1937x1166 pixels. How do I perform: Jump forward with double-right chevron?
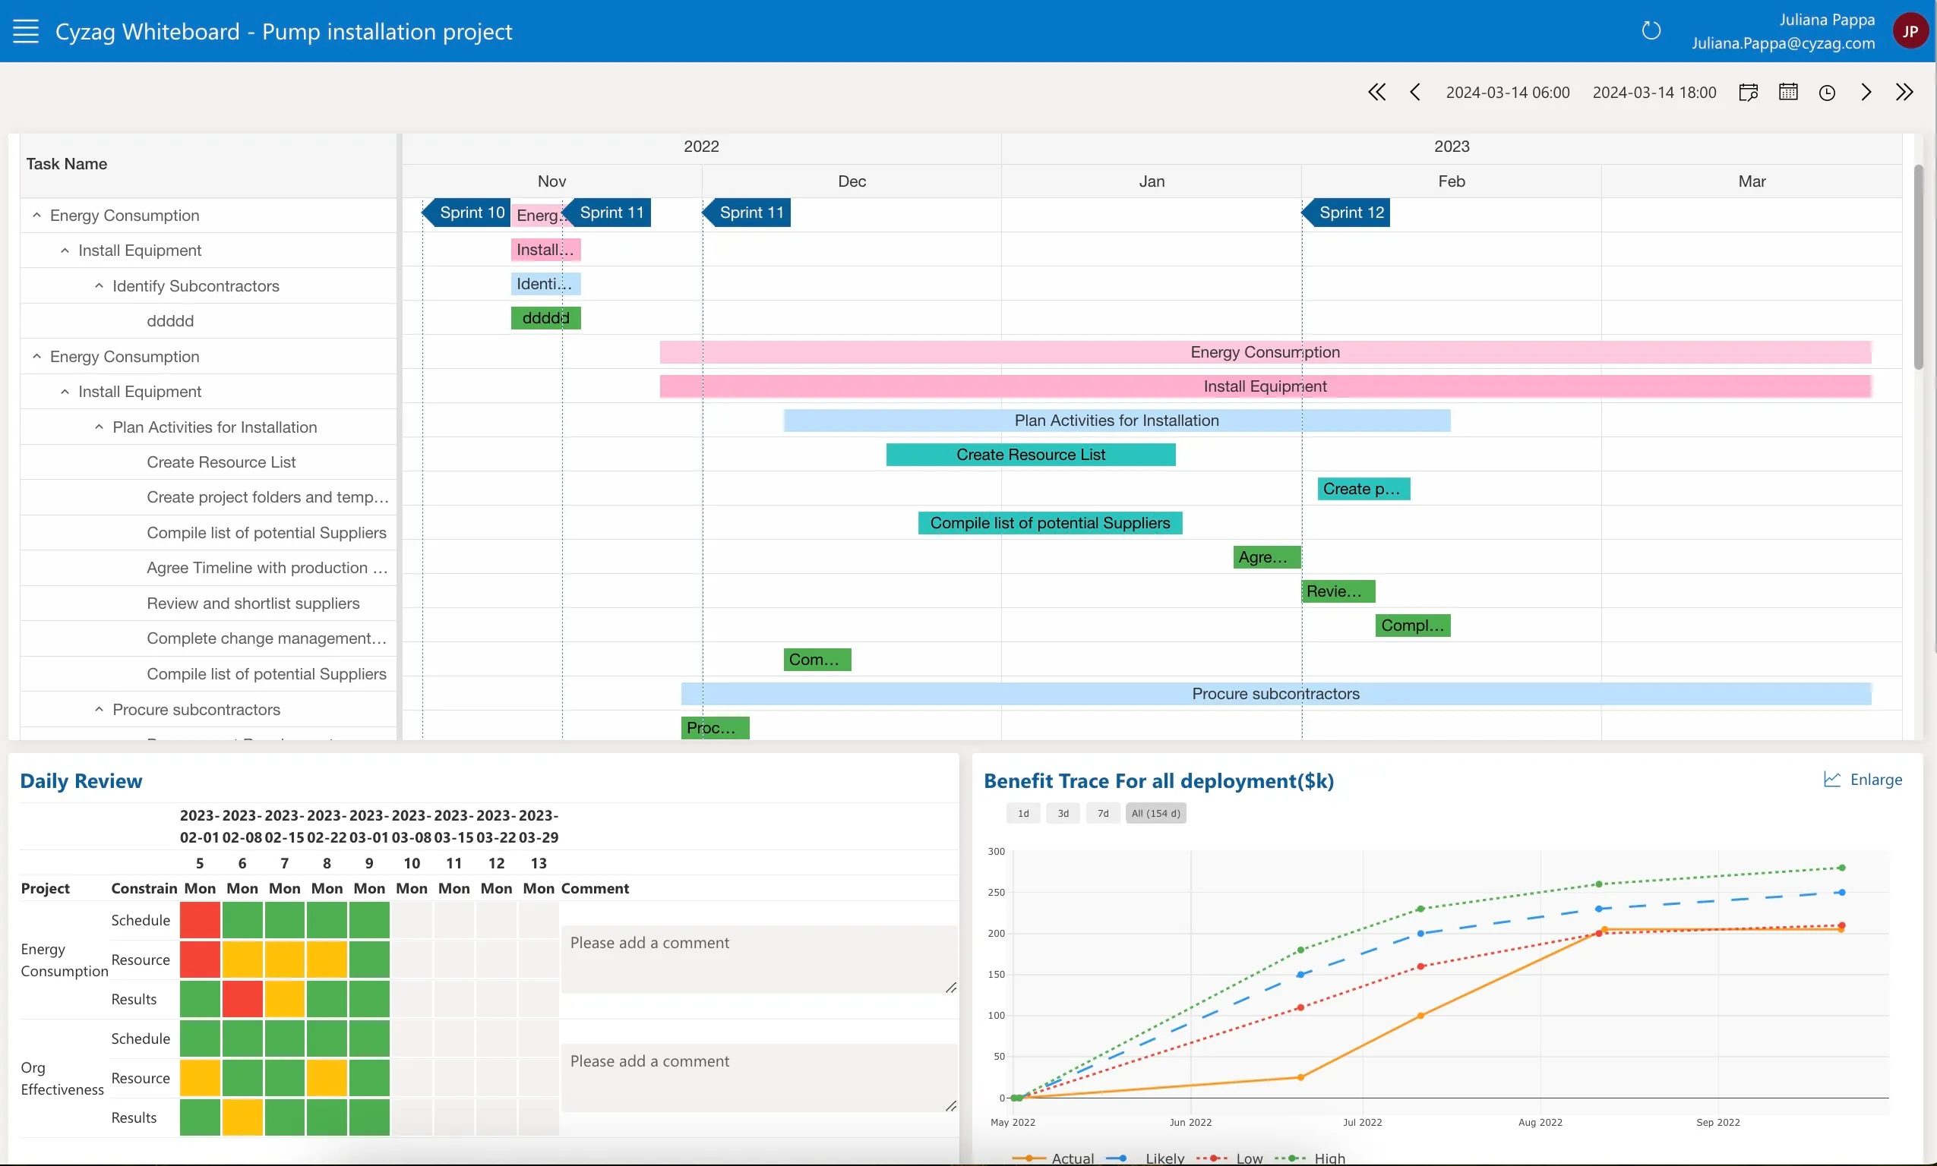(x=1904, y=93)
